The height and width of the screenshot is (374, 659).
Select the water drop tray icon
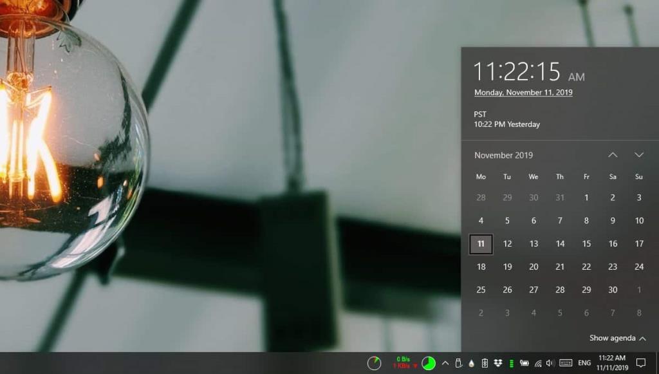coord(471,361)
